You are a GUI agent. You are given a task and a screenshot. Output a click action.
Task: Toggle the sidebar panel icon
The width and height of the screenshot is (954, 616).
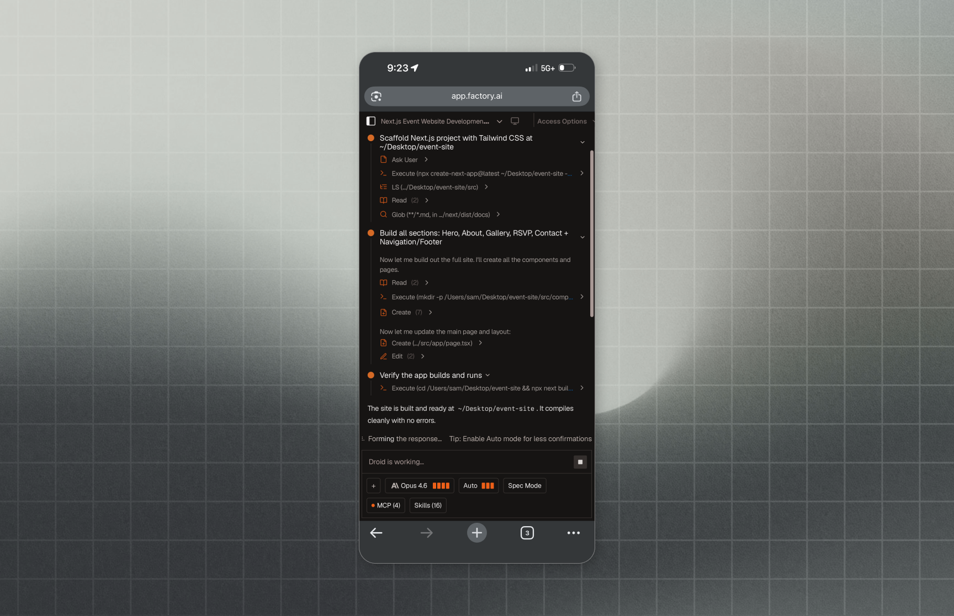(x=371, y=121)
